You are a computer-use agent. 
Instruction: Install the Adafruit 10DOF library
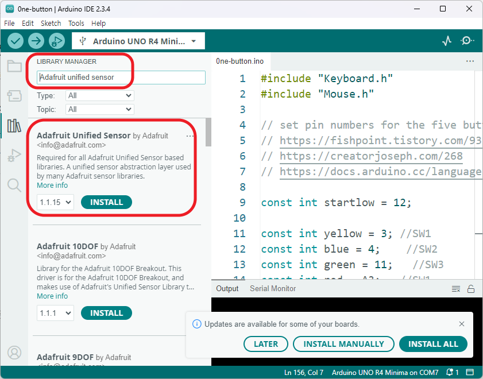click(x=107, y=313)
